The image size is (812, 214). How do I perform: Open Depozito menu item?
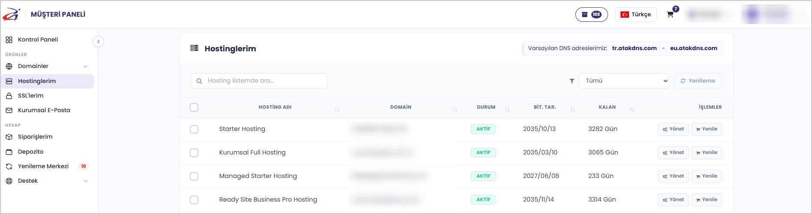click(47, 152)
